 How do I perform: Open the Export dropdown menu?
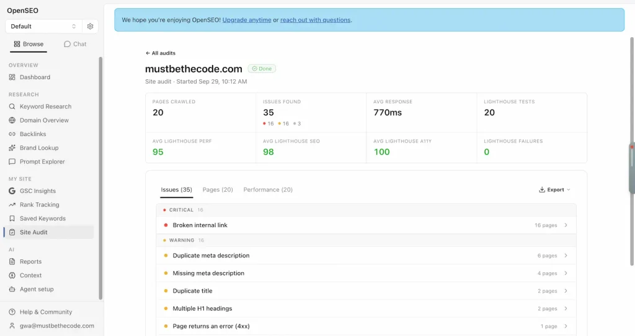[554, 189]
